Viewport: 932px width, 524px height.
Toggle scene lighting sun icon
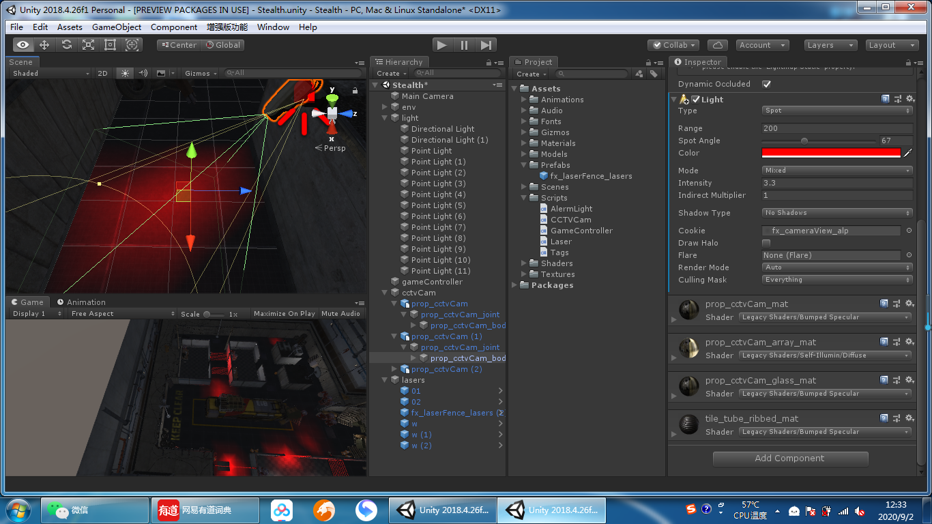coord(125,73)
